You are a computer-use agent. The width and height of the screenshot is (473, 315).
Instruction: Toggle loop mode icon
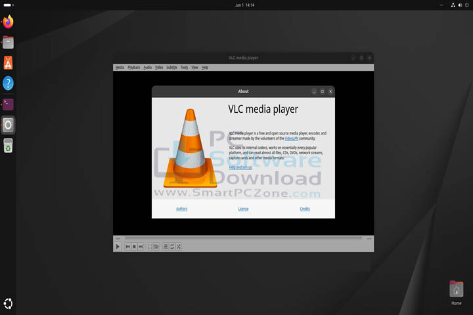point(172,247)
